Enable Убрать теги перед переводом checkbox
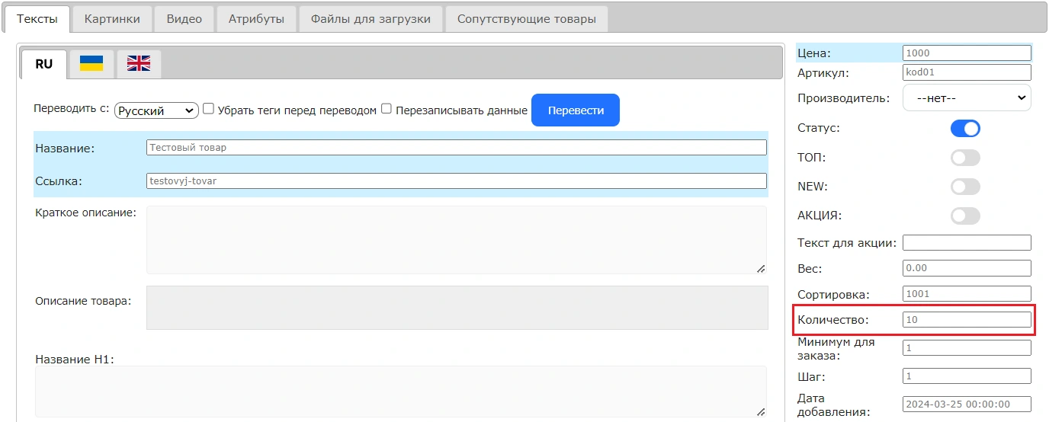 click(x=208, y=109)
